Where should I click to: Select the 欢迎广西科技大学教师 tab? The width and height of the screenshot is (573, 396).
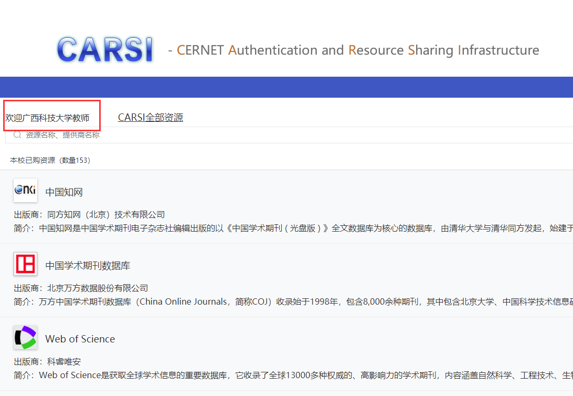click(x=47, y=118)
